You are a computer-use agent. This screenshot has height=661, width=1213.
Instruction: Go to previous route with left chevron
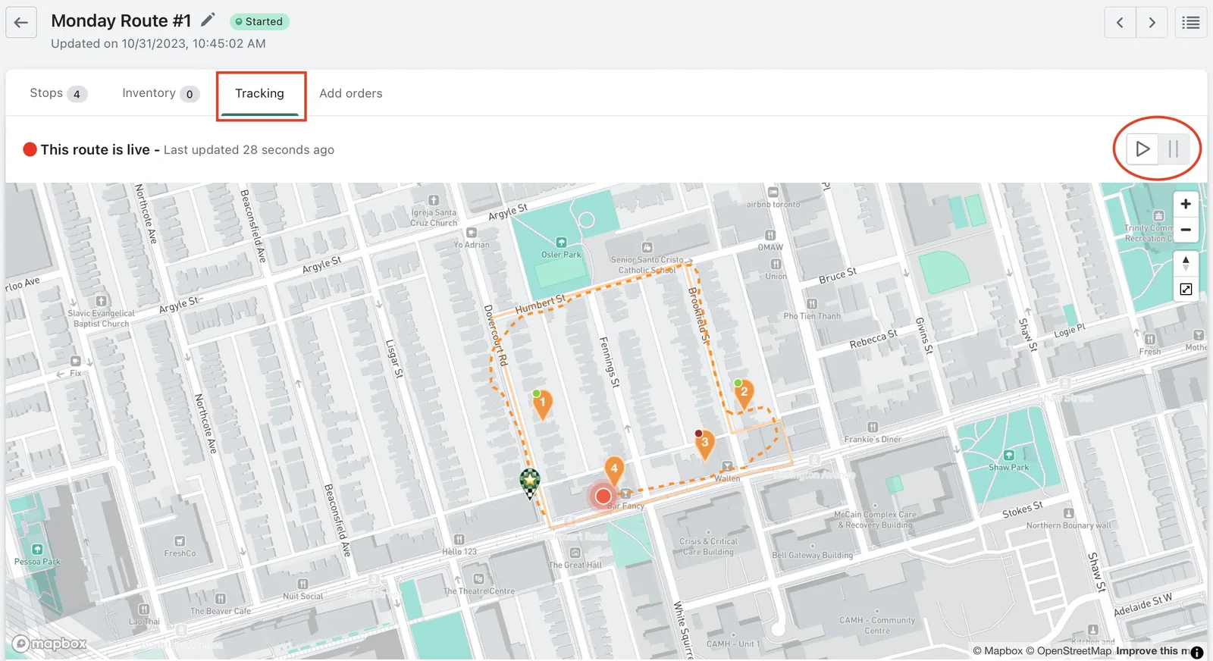click(x=1120, y=22)
